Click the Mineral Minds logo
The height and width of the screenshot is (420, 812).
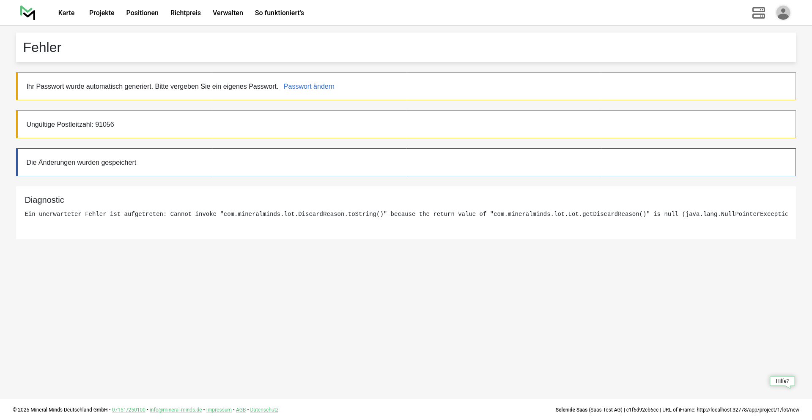coord(28,13)
